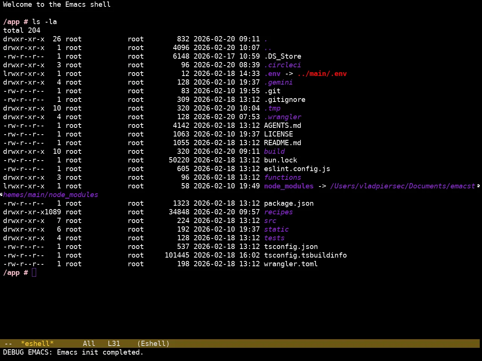Click the 19:49 timestamp of node_modules
This screenshot has width=482, height=361.
(x=249, y=186)
